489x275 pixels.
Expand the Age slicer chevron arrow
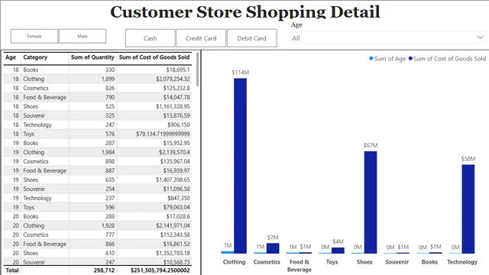coord(480,37)
